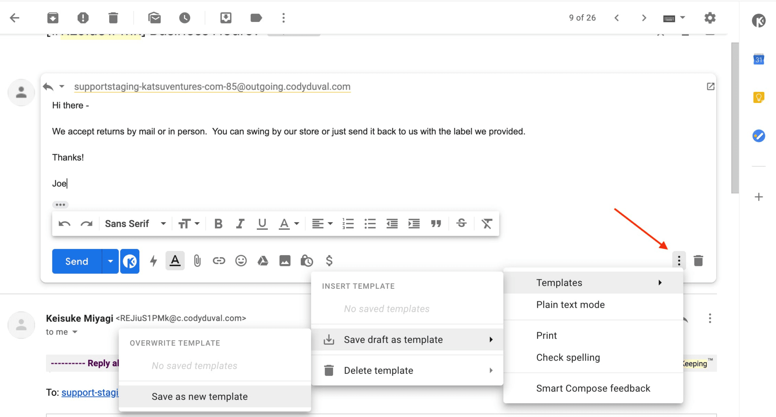Viewport: 776px width, 417px height.
Task: Discard the draft with the trash icon
Action: tap(698, 261)
